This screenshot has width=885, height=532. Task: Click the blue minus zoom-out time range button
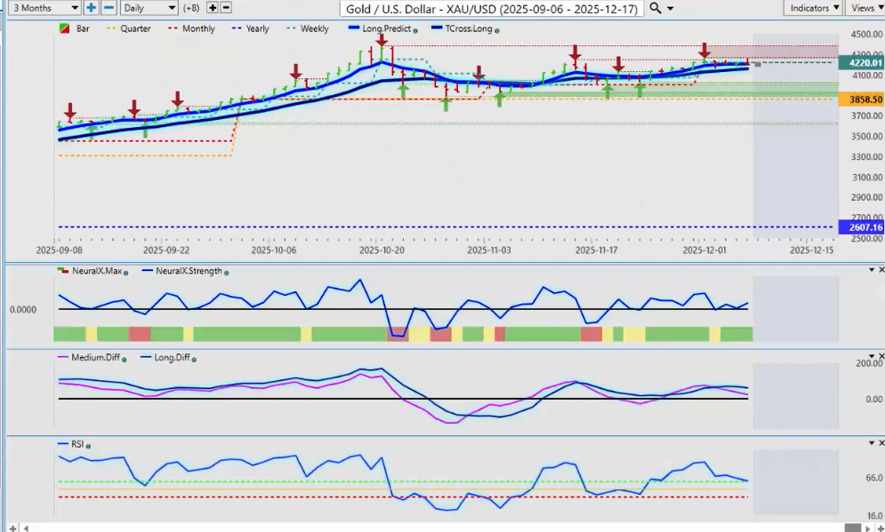point(108,8)
